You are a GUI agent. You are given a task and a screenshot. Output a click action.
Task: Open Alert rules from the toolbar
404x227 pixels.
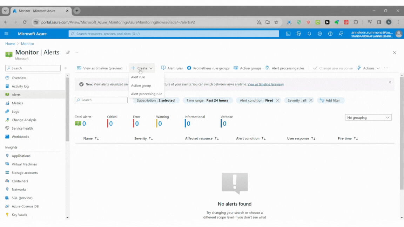tap(172, 68)
